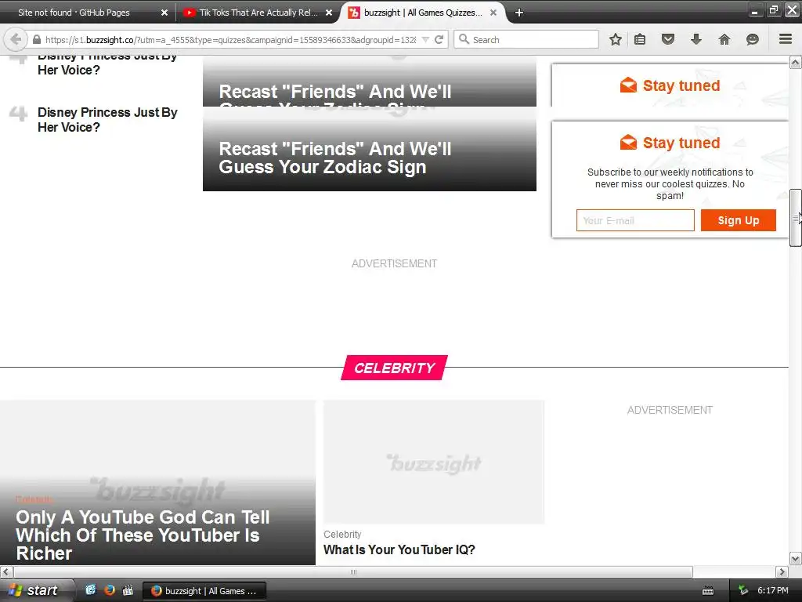Screen dimensions: 802x602
Task: Click the lower Stay tuned envelope icon
Action: click(x=628, y=142)
